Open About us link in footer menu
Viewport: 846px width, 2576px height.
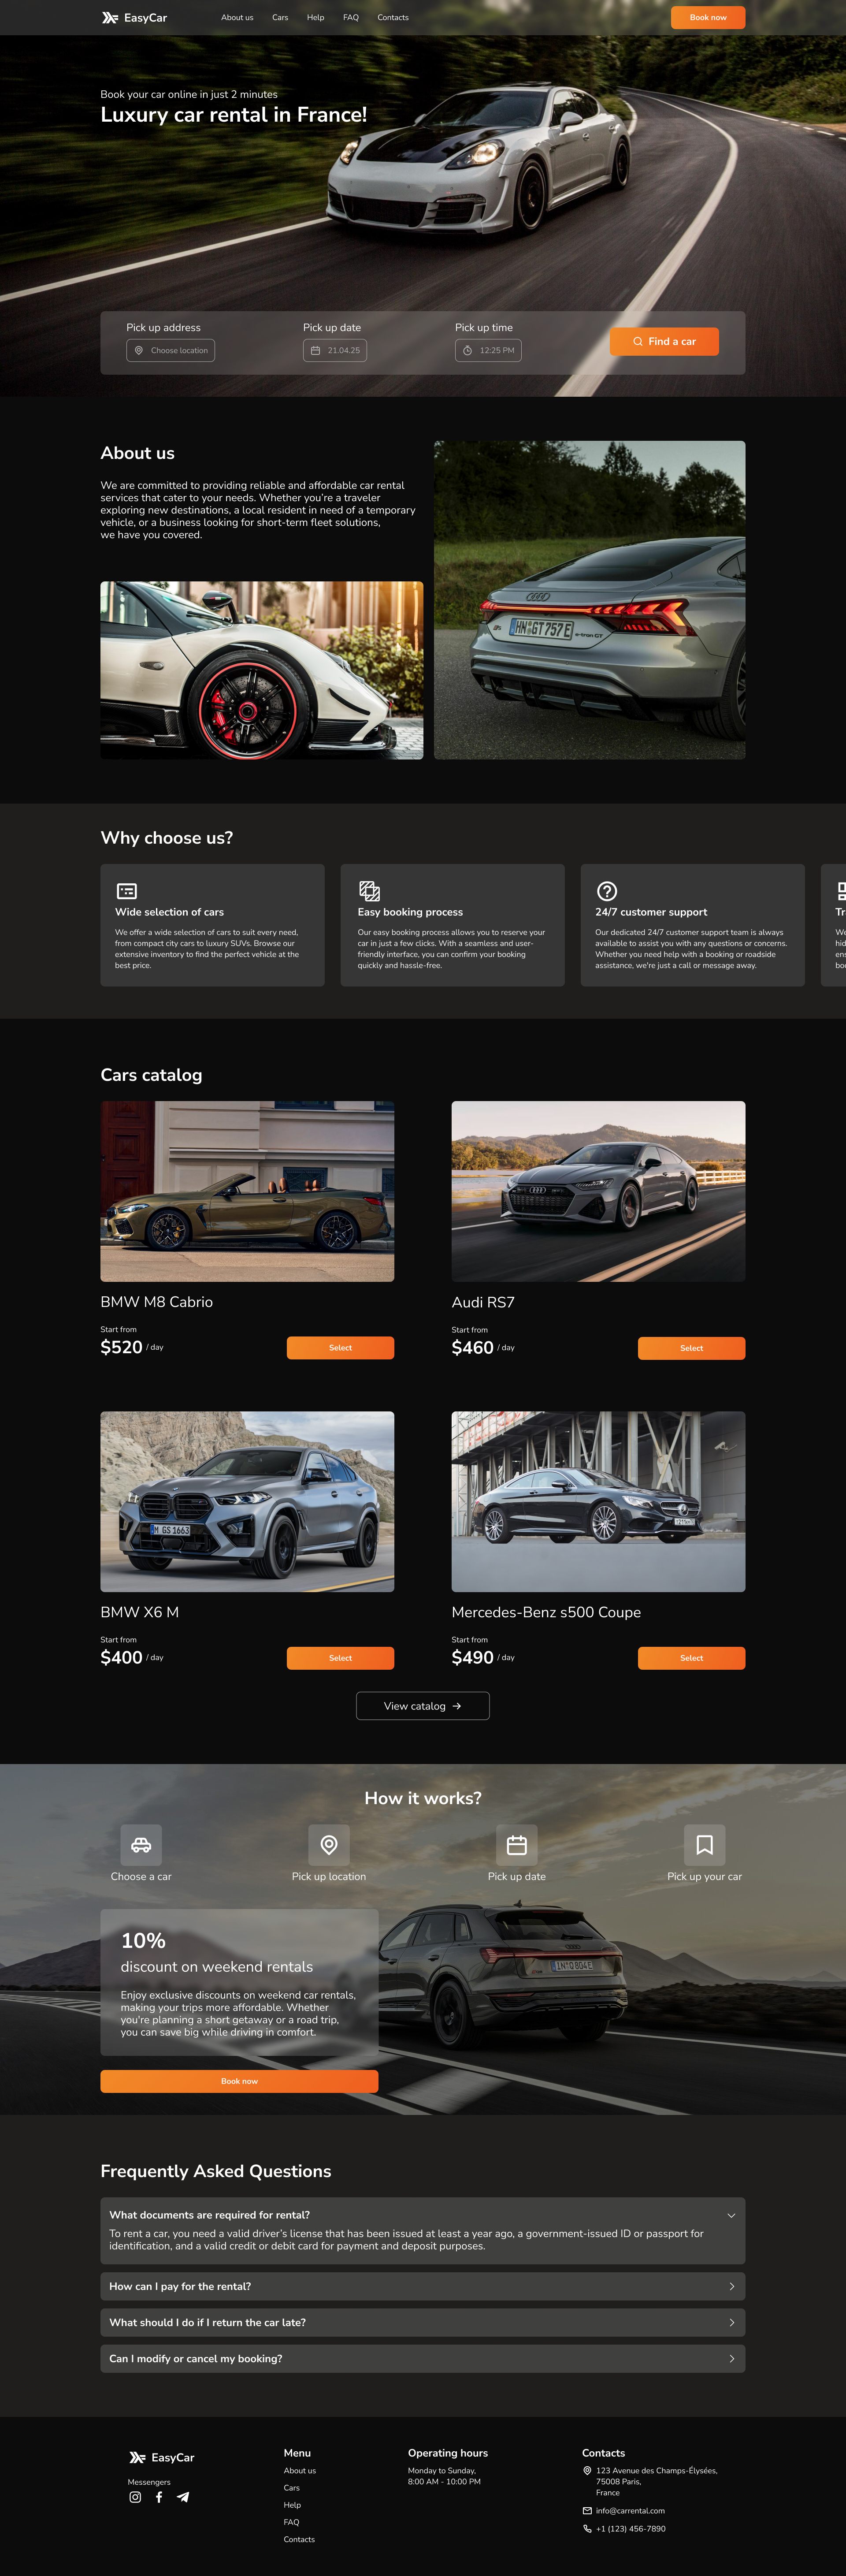(x=299, y=2470)
